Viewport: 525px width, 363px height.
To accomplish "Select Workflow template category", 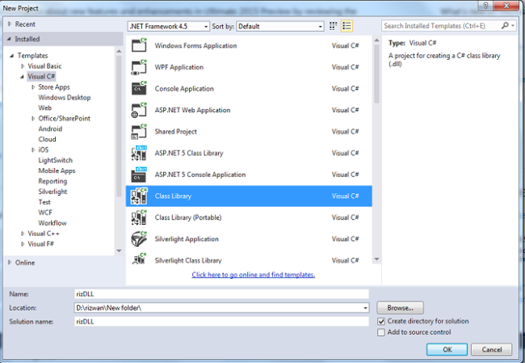I will click(52, 223).
